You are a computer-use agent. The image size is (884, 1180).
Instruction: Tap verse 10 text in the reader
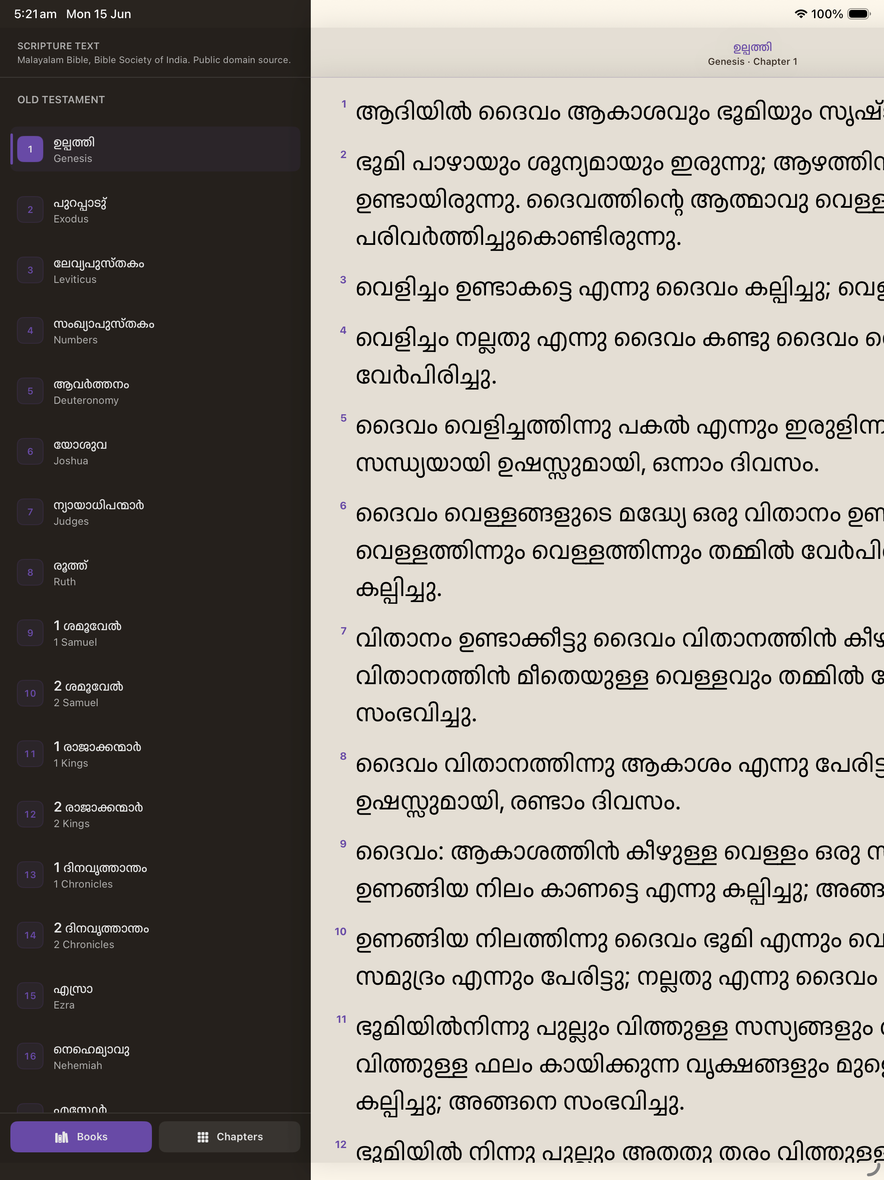(619, 958)
